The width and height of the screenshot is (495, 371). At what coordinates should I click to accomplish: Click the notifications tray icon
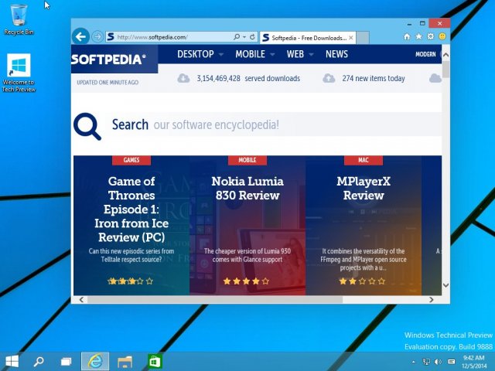tap(452, 362)
